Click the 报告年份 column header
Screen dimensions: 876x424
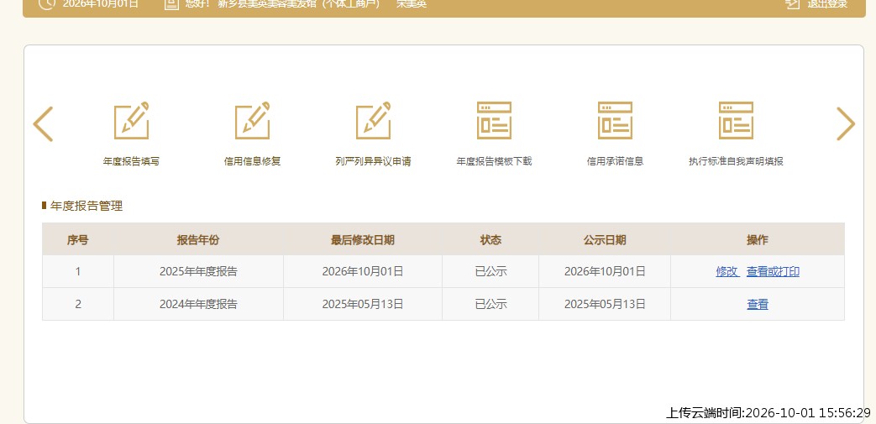pyautogui.click(x=198, y=240)
